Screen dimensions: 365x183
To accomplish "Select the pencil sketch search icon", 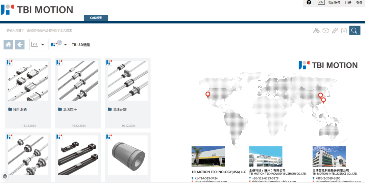I will click(x=335, y=31).
